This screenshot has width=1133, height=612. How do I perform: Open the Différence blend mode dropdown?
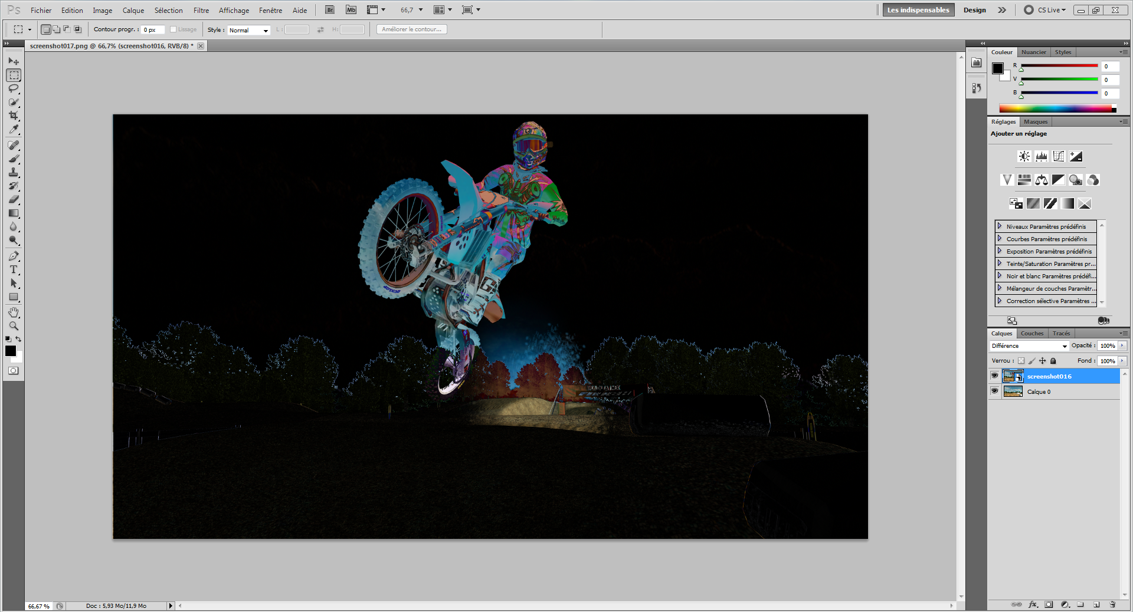click(x=1029, y=346)
